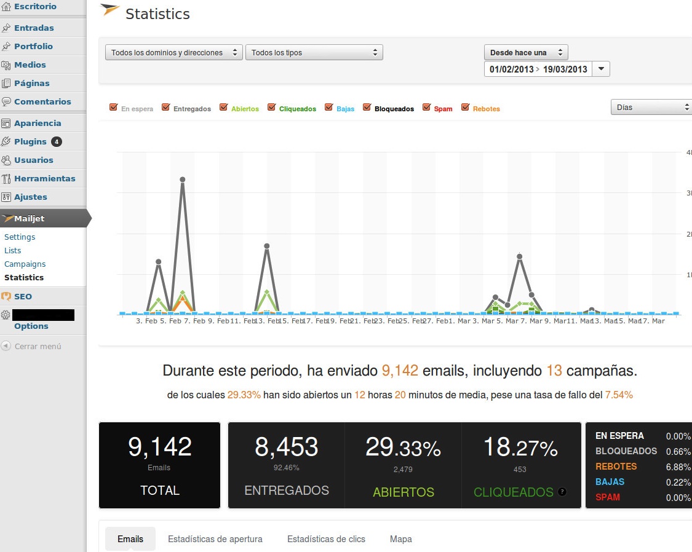Open the Mapa tab
The height and width of the screenshot is (552, 692).
(400, 539)
